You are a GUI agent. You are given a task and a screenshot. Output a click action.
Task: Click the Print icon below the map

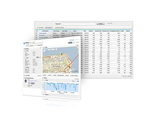(66, 76)
